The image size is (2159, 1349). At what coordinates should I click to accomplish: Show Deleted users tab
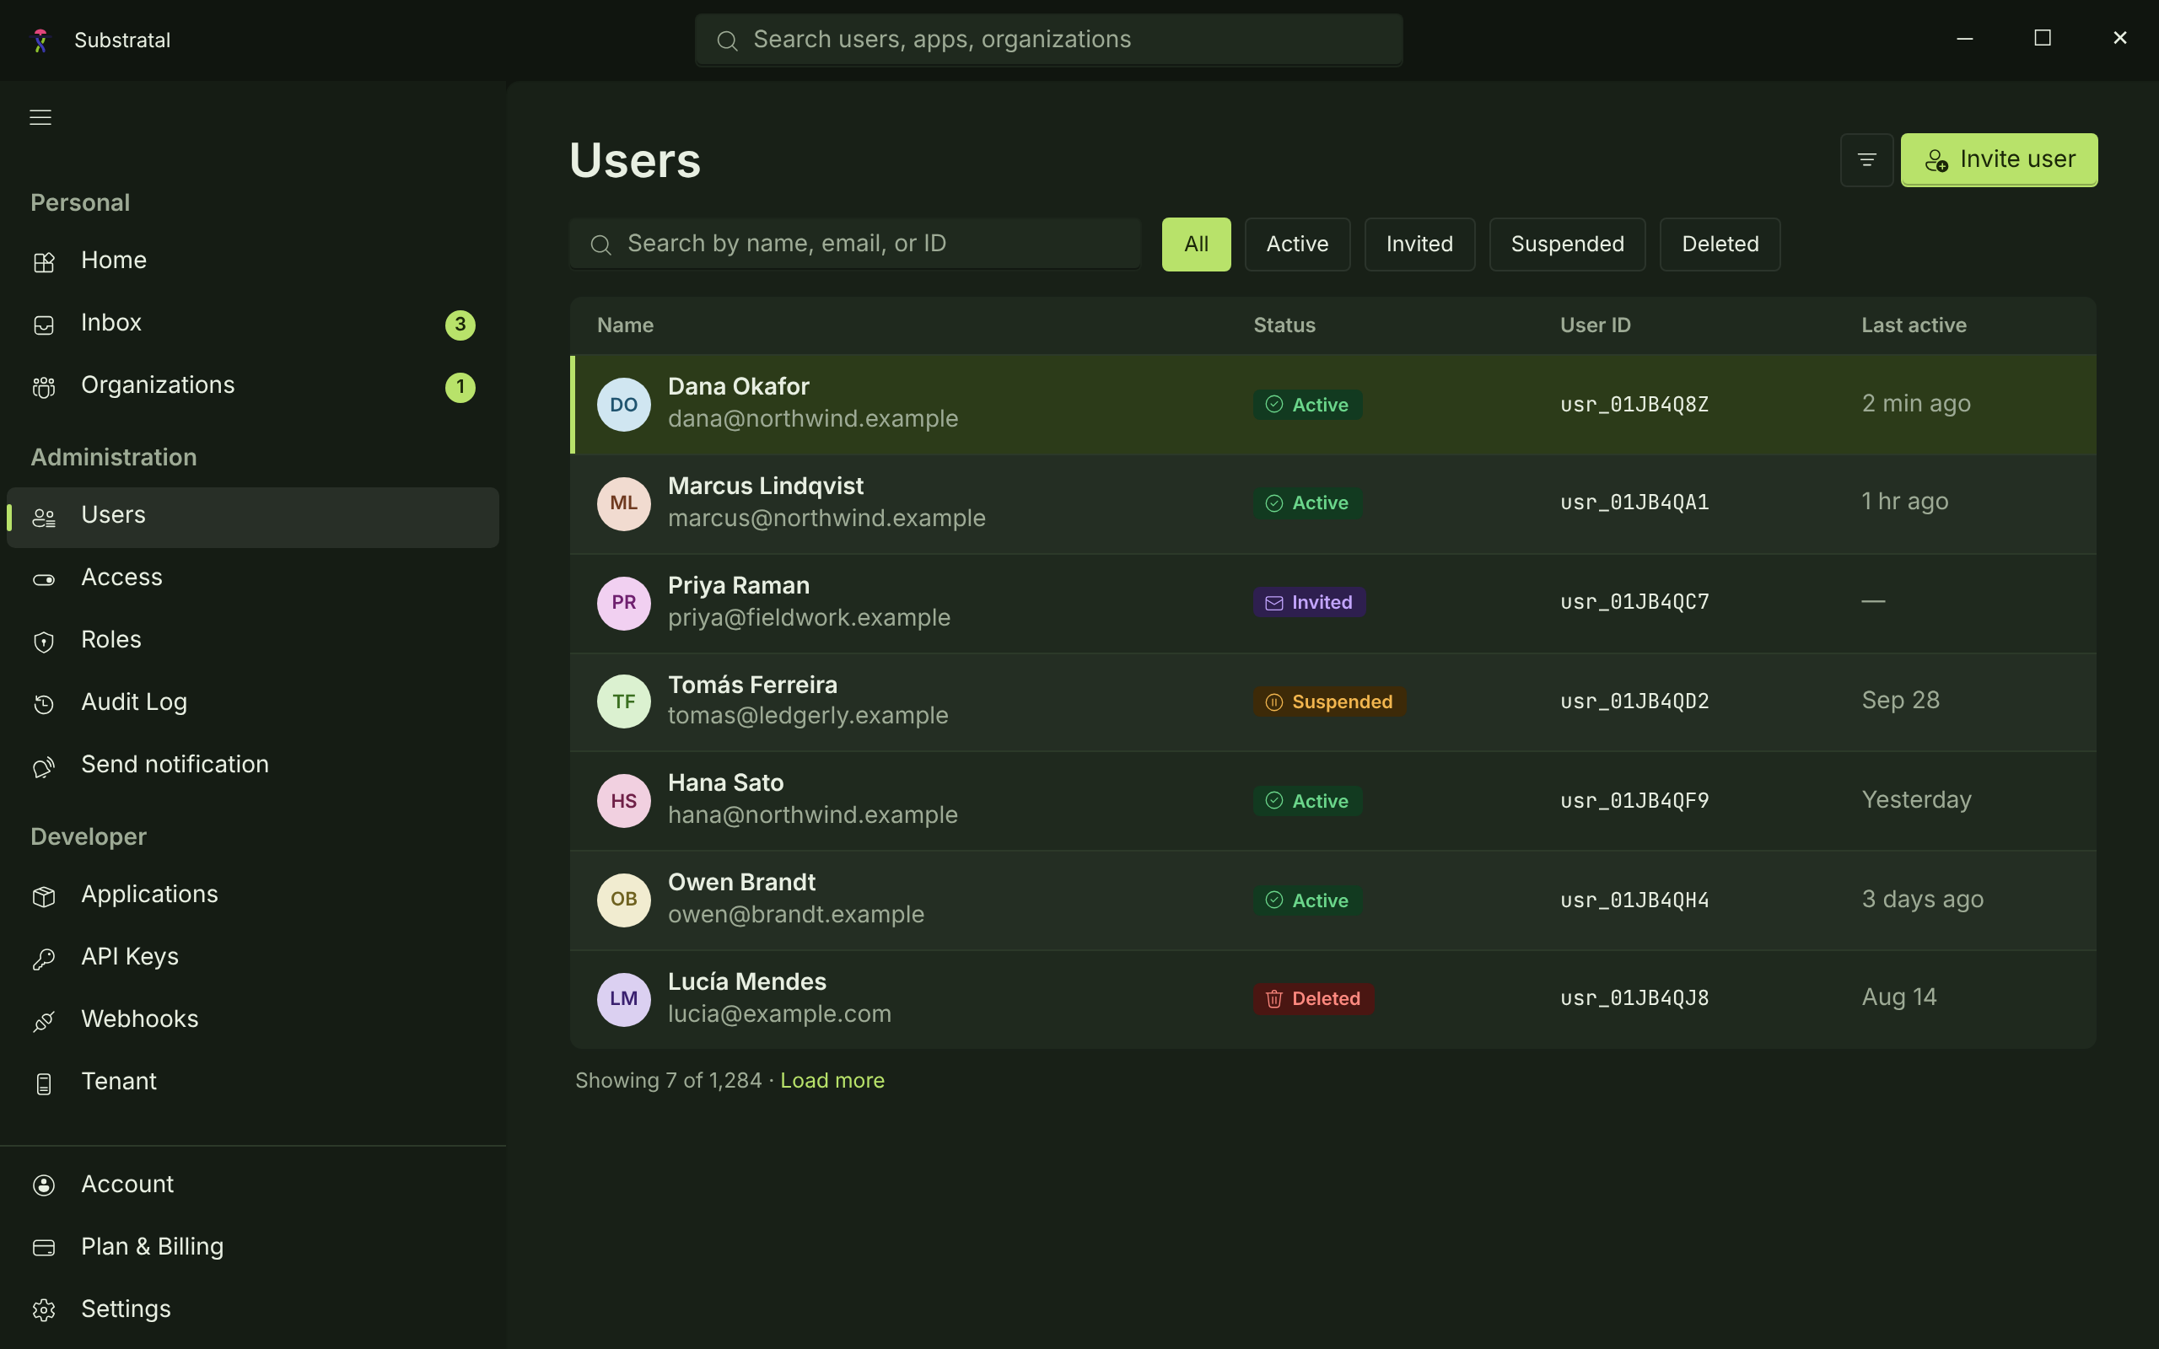coord(1720,245)
